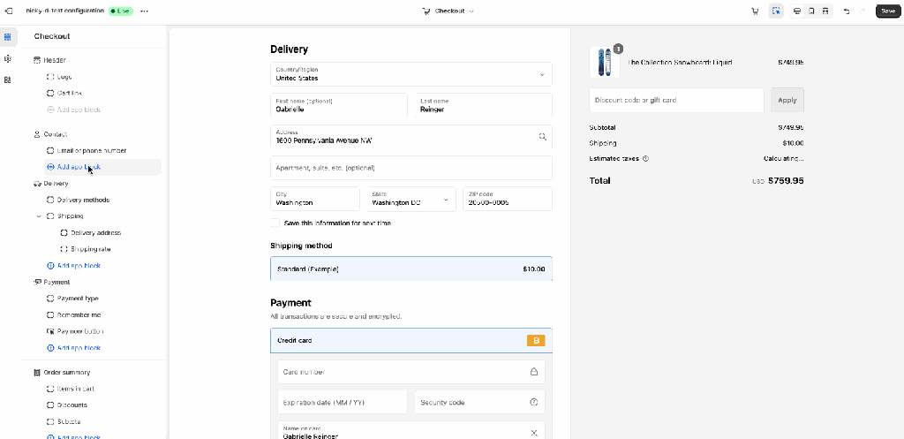Image resolution: width=904 pixels, height=439 pixels.
Task: Click Apply discount button
Action: click(x=787, y=100)
